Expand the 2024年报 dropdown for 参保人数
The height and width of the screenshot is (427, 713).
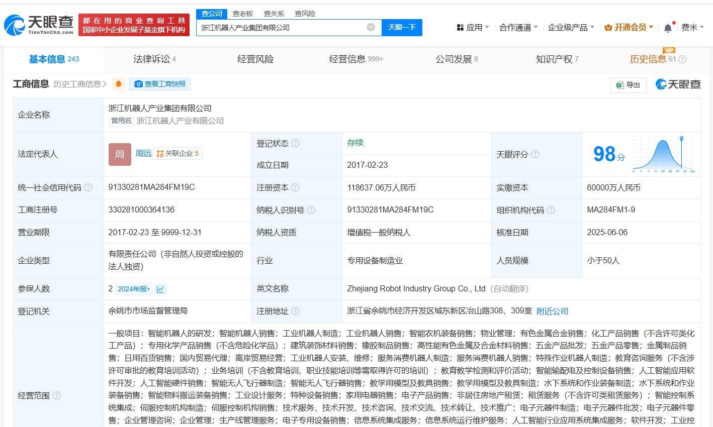tap(133, 289)
